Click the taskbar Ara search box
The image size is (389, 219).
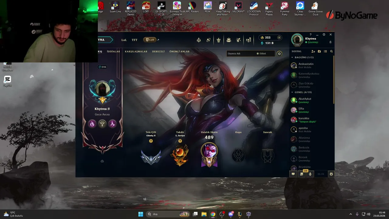click(168, 214)
